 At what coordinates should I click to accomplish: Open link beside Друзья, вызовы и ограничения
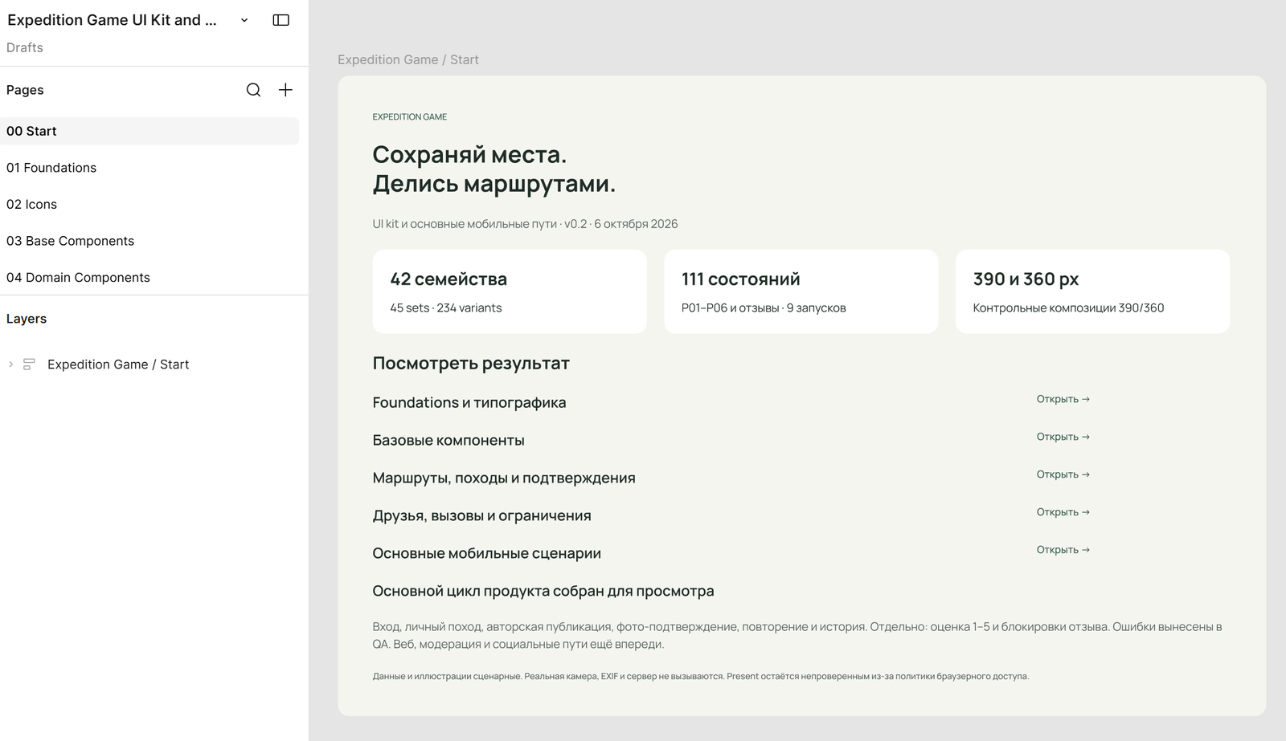click(x=1063, y=512)
